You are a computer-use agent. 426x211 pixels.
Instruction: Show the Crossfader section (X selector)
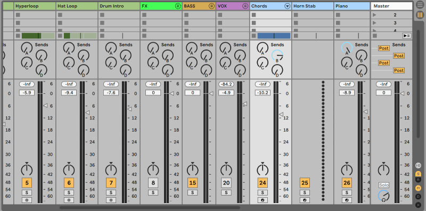419,205
